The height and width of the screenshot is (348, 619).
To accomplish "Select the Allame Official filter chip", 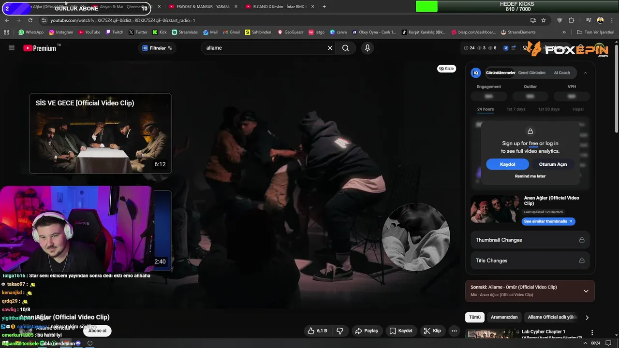I will pos(552,317).
